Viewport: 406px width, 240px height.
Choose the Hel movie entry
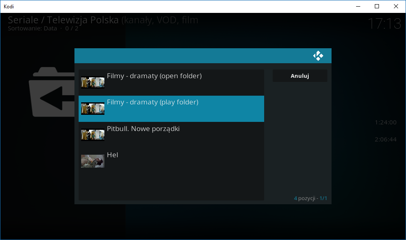[x=171, y=161]
